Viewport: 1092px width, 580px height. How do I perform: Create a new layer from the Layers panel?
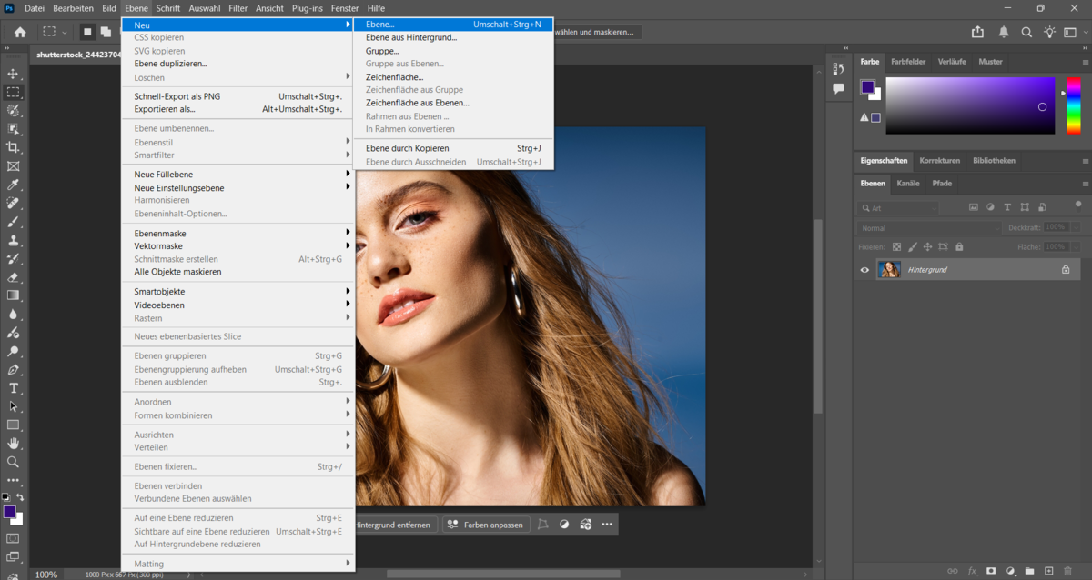(x=1049, y=571)
